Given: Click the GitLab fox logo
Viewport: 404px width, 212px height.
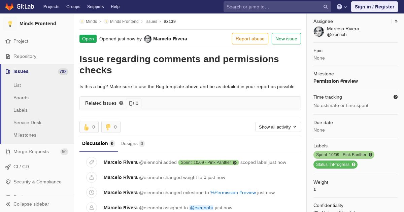Looking at the screenshot, I should pyautogui.click(x=9, y=6).
